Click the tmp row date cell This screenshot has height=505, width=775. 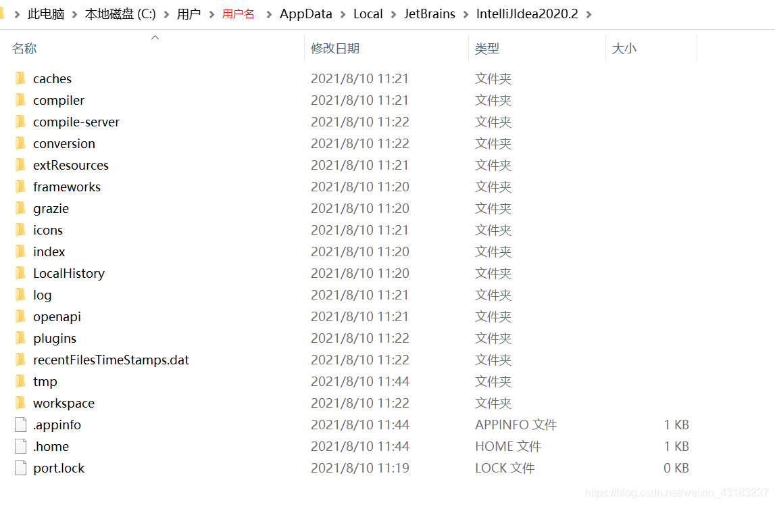[x=360, y=381]
